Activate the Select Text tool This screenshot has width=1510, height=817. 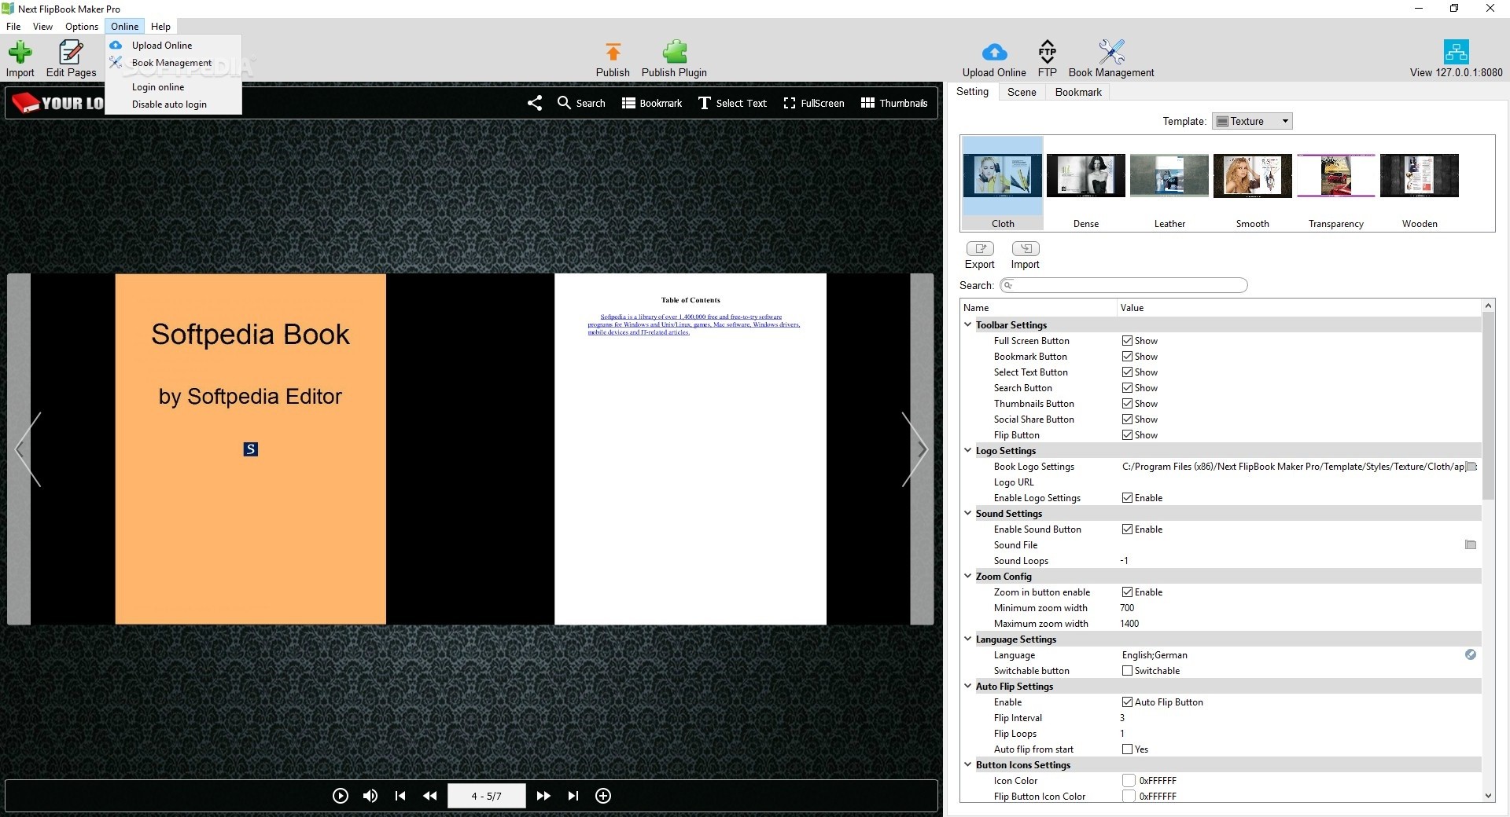coord(732,103)
